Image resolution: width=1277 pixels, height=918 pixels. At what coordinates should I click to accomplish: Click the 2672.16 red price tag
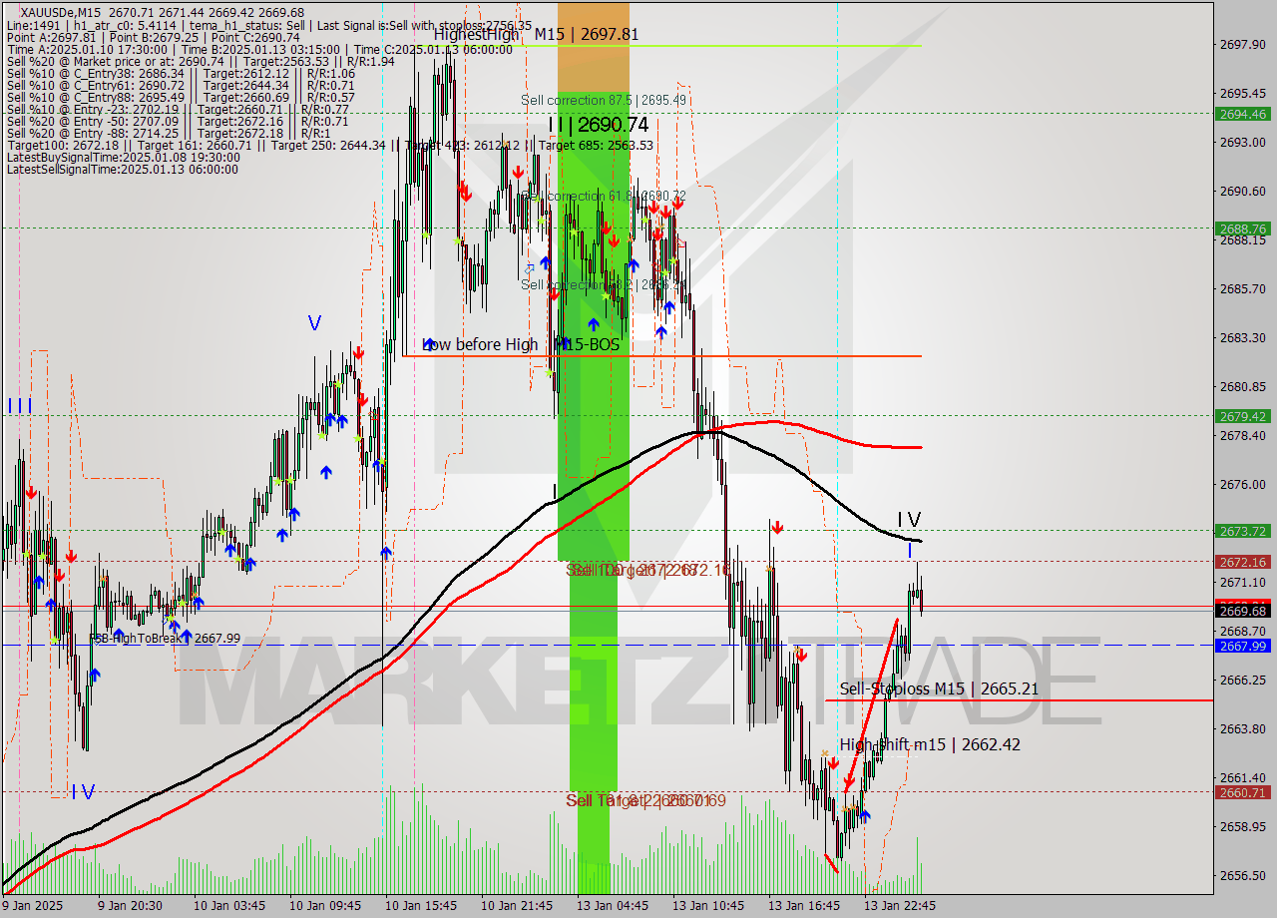pyautogui.click(x=1242, y=562)
